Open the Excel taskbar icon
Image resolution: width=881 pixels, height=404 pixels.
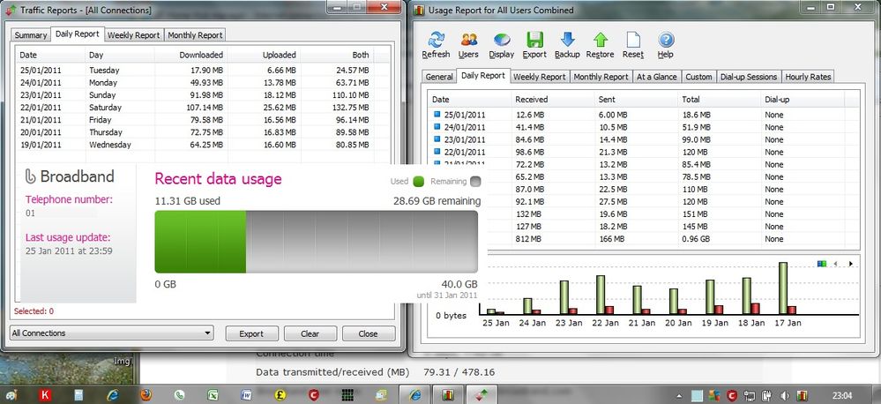pyautogui.click(x=213, y=394)
